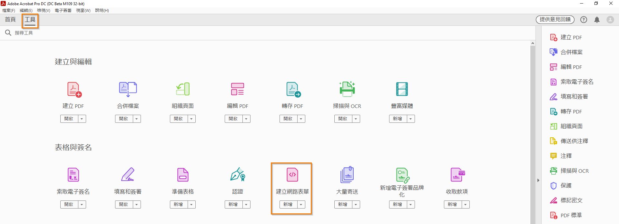Click the 豐富媒體 film icon
The image size is (619, 224).
(x=402, y=89)
